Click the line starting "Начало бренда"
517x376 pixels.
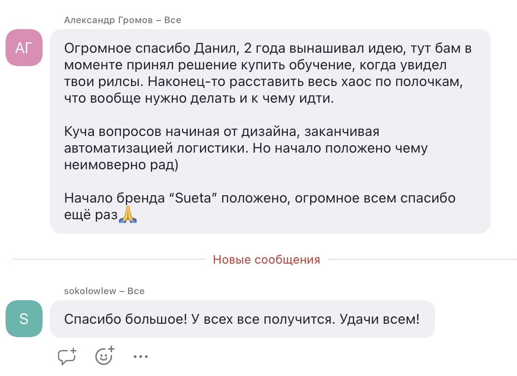pos(259,198)
